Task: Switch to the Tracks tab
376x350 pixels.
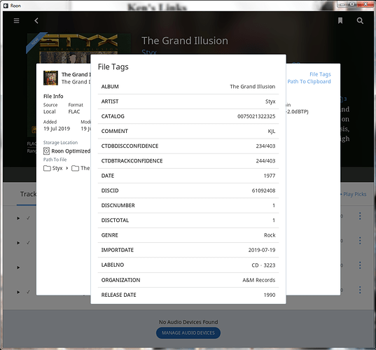Action: point(27,194)
